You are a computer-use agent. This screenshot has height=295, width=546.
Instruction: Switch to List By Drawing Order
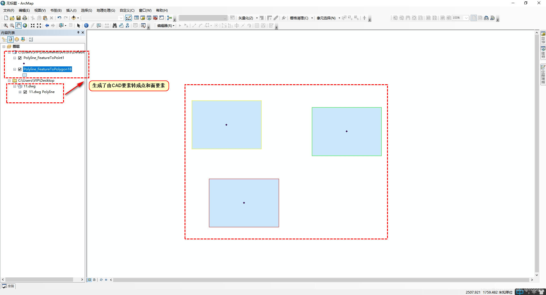point(4,39)
